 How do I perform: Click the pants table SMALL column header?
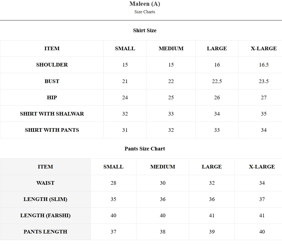click(x=113, y=167)
